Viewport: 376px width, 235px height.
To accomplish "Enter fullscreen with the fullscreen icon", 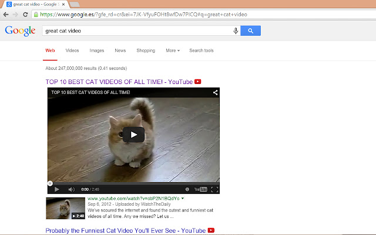I will pyautogui.click(x=214, y=189).
